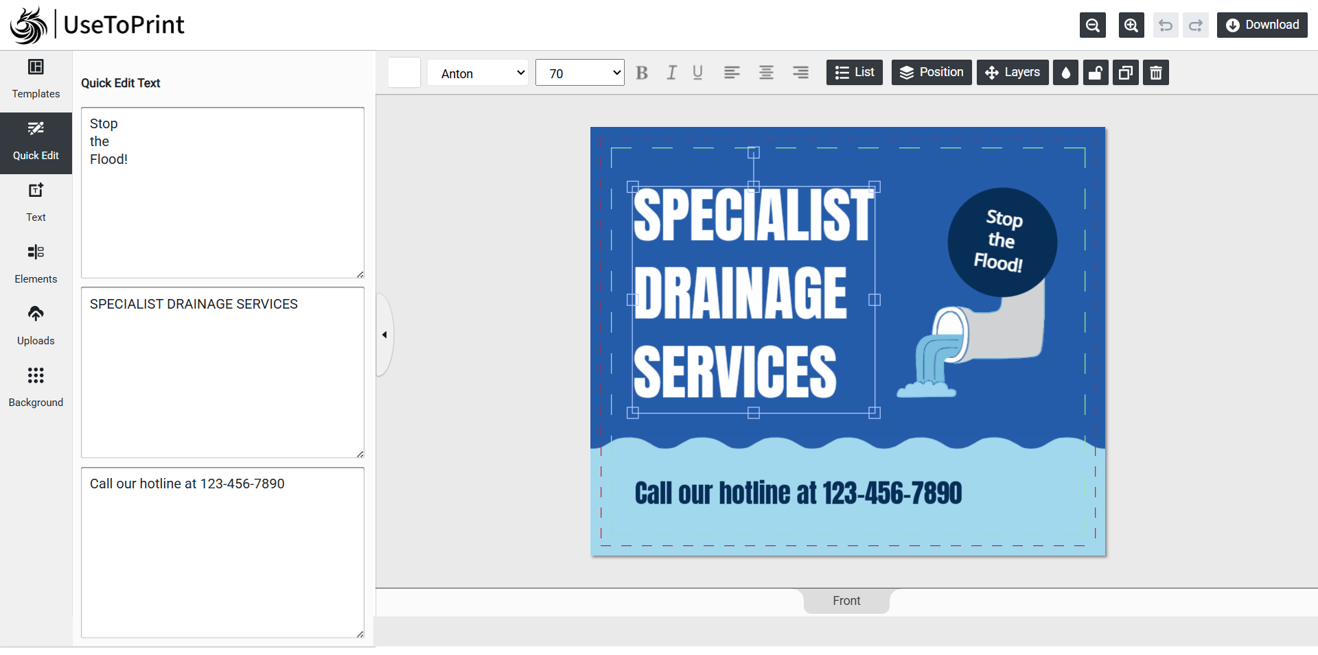Image resolution: width=1318 pixels, height=655 pixels.
Task: Delete selected element with trash icon
Action: [x=1155, y=73]
